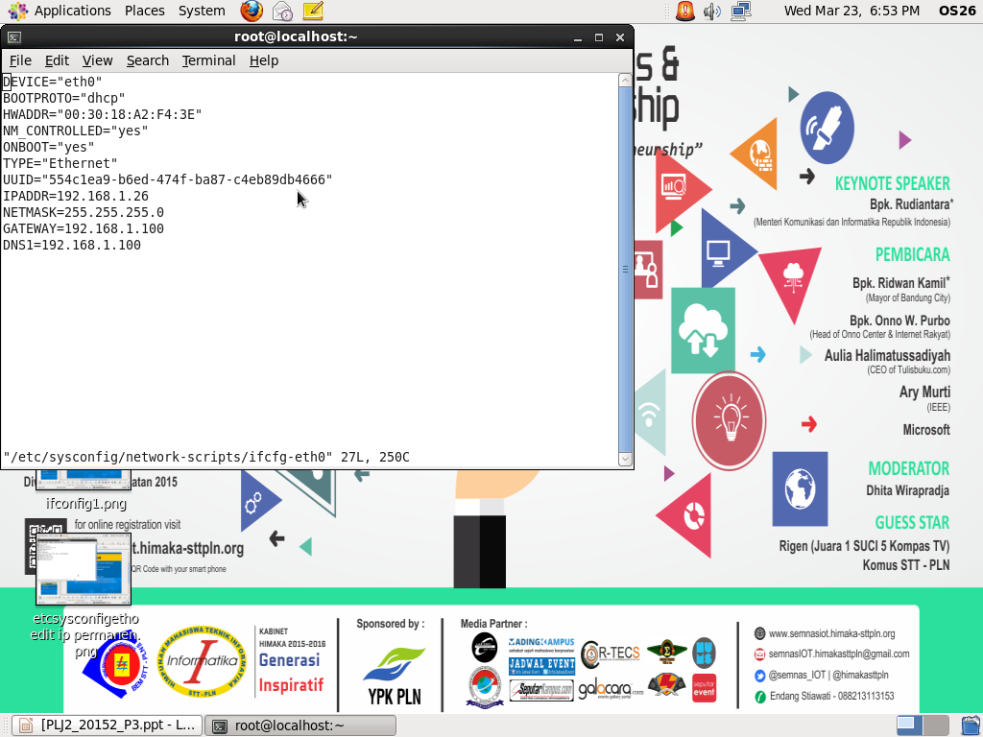Click the red update alert tray icon

click(x=685, y=11)
